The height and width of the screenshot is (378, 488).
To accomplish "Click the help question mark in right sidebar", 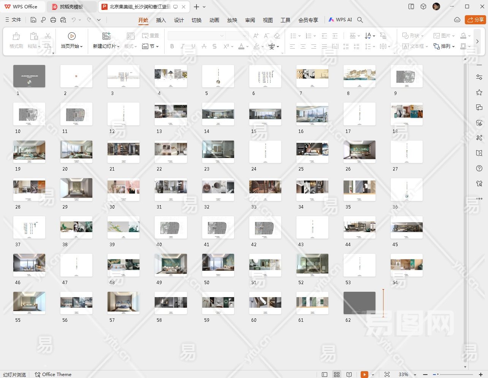I will tap(479, 168).
